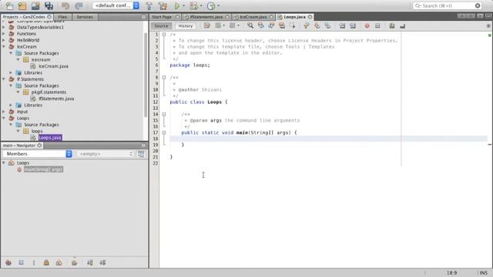
Task: Run the project with green play icon
Action: point(177,5)
